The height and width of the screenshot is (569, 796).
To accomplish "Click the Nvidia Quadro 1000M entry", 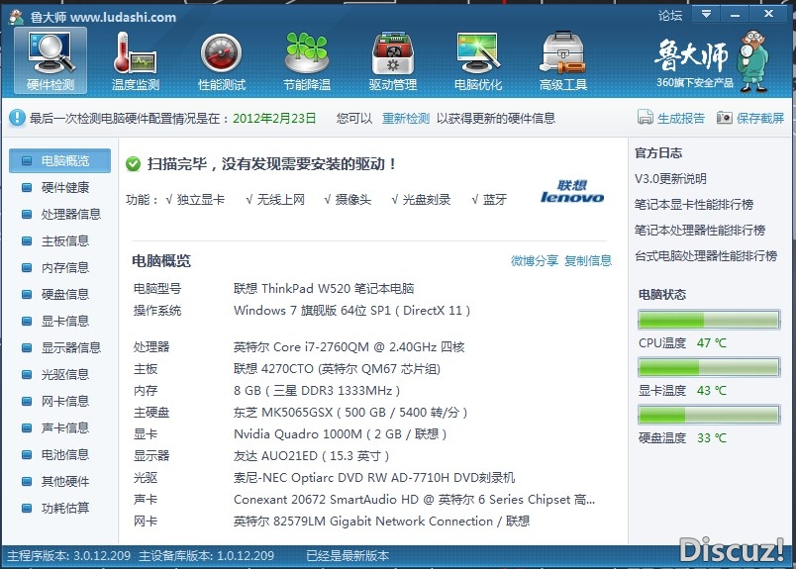I will 340,434.
